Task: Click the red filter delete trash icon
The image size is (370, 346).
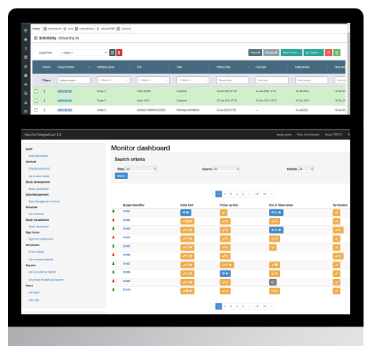Action: click(119, 53)
